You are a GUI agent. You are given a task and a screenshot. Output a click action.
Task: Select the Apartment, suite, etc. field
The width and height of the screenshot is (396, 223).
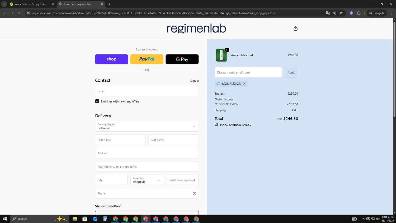(147, 167)
